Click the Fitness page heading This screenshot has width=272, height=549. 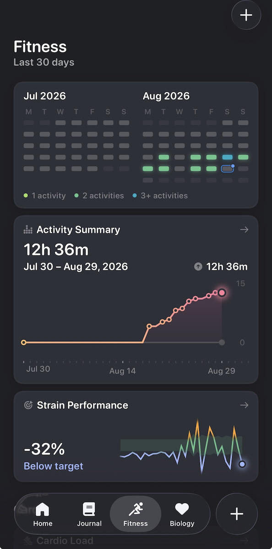click(x=40, y=47)
